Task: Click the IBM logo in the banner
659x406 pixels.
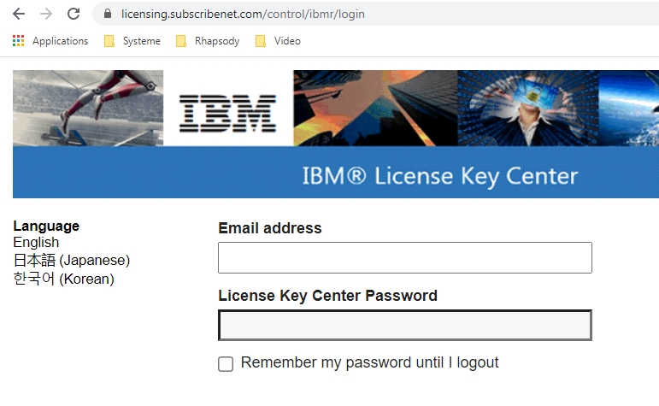Action: tap(228, 114)
